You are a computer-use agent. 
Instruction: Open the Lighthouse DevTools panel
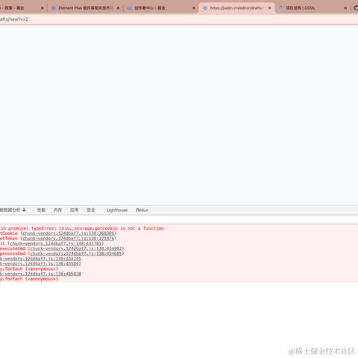tap(117, 210)
